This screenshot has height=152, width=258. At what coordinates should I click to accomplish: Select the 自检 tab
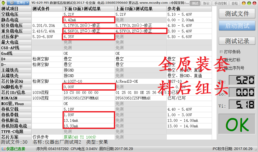pos(235,3)
